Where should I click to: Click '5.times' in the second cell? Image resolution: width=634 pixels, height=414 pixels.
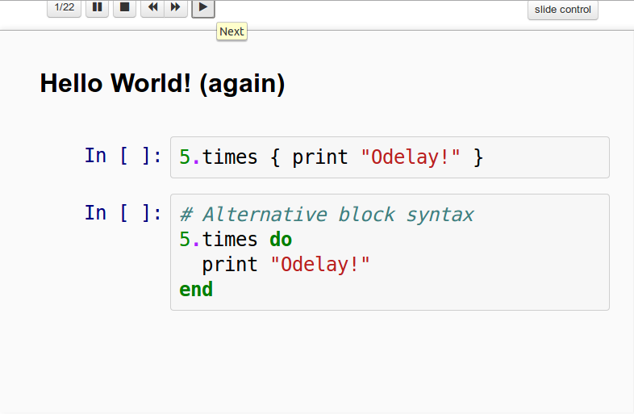[x=218, y=240]
